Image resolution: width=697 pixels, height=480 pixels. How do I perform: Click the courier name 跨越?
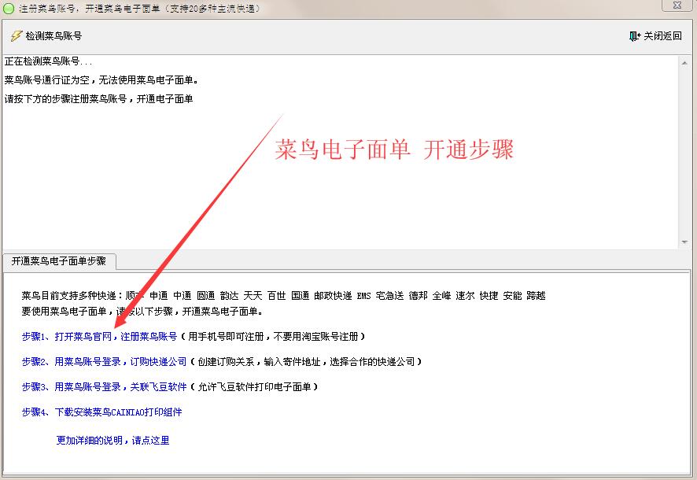point(536,296)
